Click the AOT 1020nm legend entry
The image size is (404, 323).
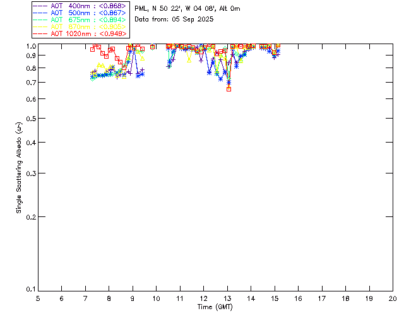tap(80, 33)
